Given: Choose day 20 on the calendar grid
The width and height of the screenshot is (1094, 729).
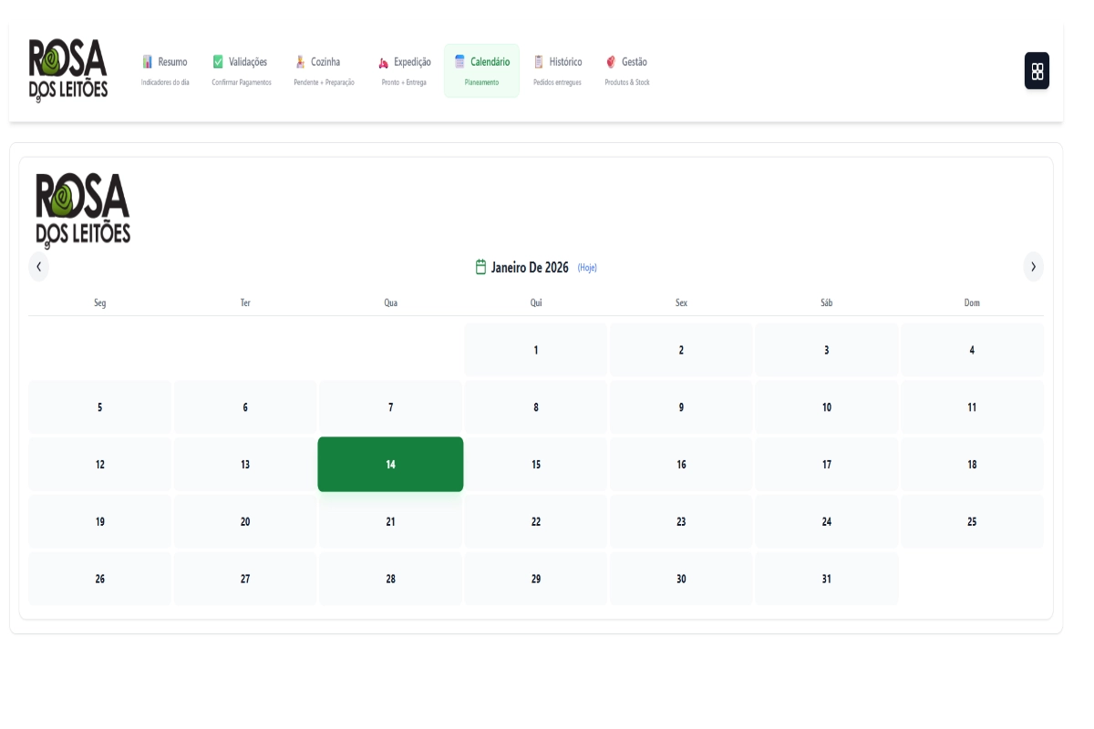Looking at the screenshot, I should (x=245, y=522).
